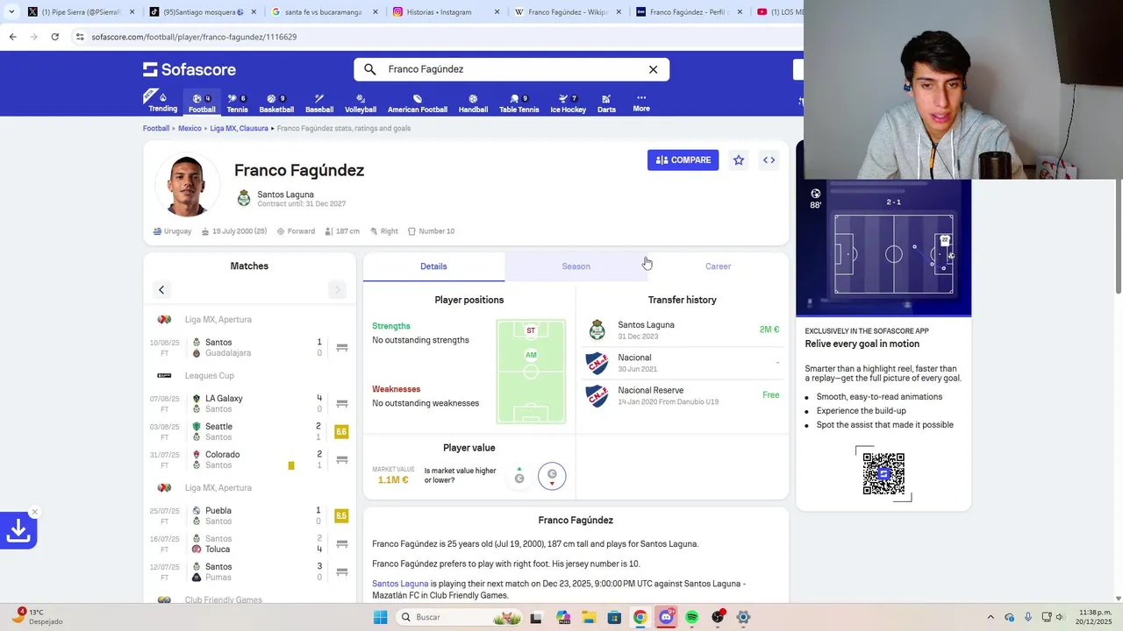1123x631 pixels.
Task: Click the 6.5 rating on Puebla match
Action: pyautogui.click(x=341, y=516)
